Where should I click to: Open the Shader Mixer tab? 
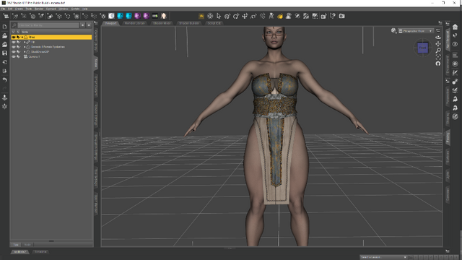coord(162,23)
